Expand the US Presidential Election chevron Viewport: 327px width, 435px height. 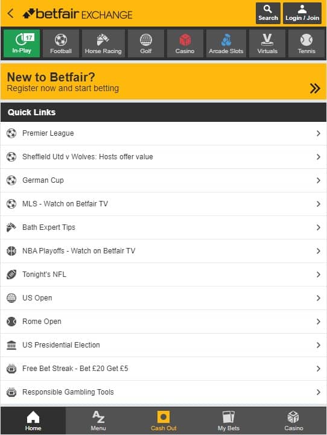tap(318, 345)
